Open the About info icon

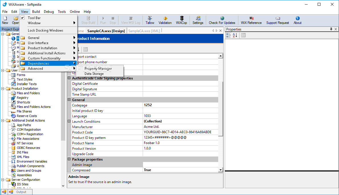[297, 20]
